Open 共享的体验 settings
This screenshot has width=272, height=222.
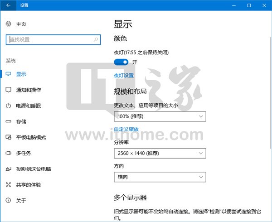(x=29, y=185)
